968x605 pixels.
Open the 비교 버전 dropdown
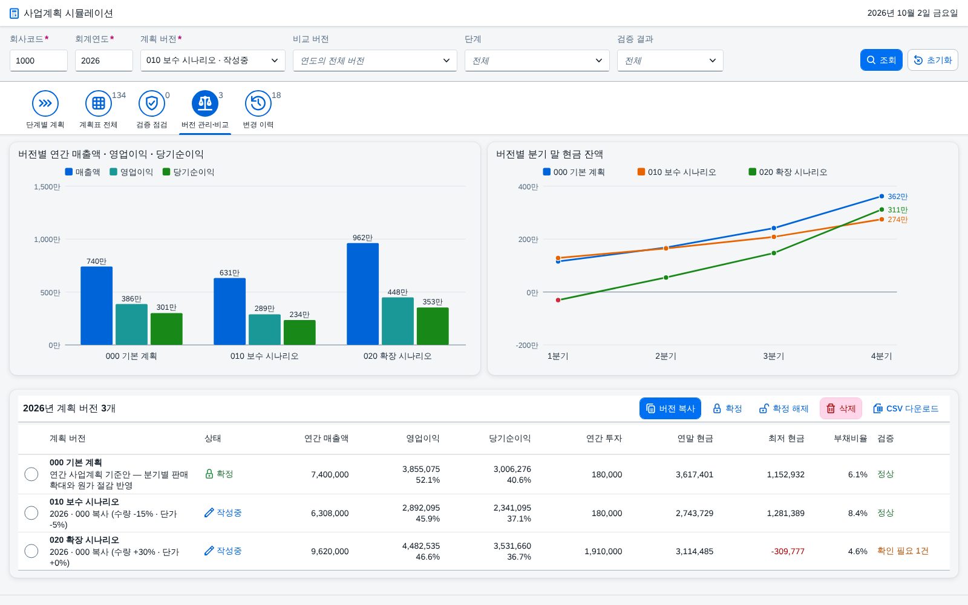click(375, 60)
